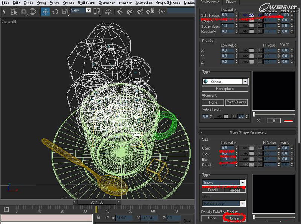Viewport: 301px width, 224px height.
Task: Activate the Select and Move tool
Action: [x=46, y=12]
